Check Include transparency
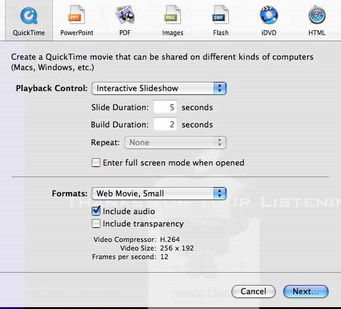This screenshot has height=309, width=341. click(x=96, y=223)
